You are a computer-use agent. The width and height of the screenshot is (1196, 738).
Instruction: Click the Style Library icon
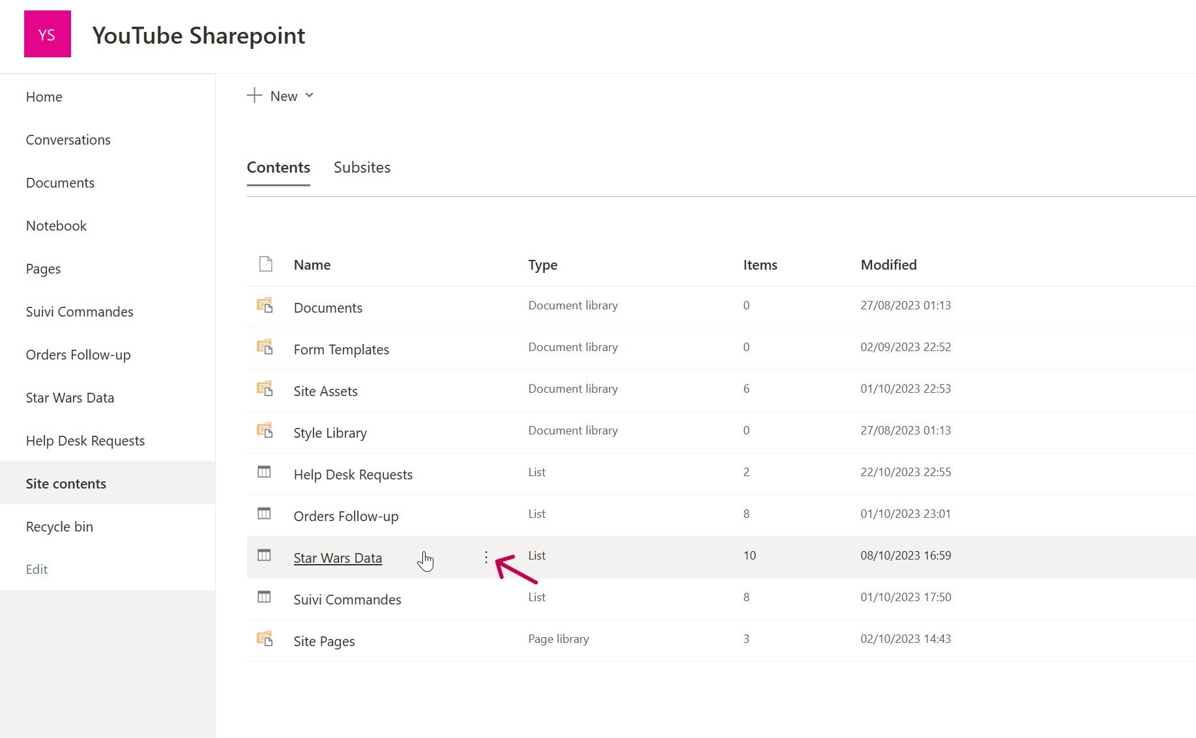[264, 430]
